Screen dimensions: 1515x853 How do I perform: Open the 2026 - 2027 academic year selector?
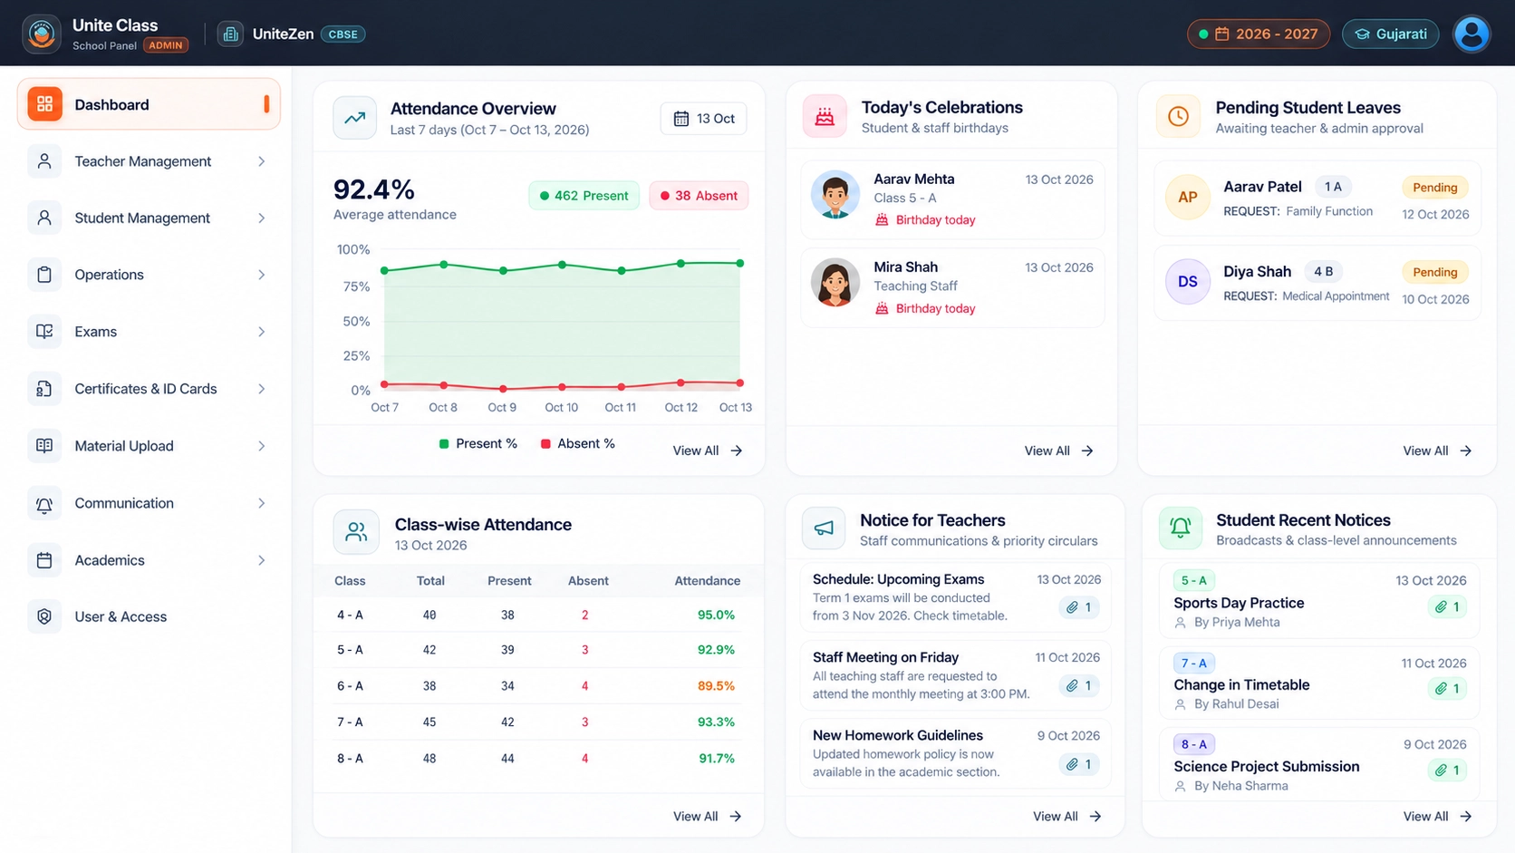pyautogui.click(x=1258, y=34)
